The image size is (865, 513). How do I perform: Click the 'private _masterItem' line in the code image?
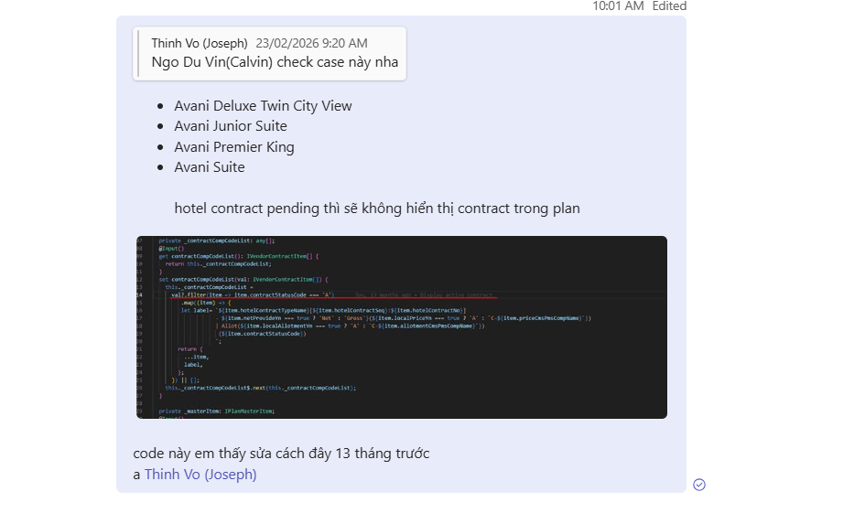click(x=216, y=411)
